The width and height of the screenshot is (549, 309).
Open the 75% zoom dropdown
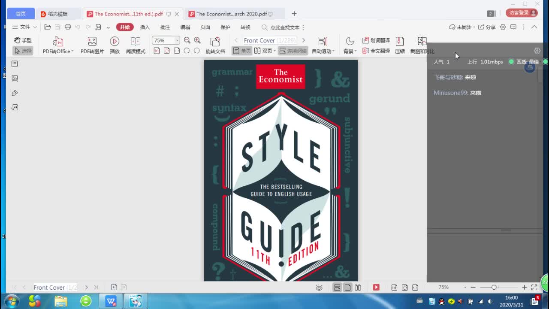click(x=177, y=40)
